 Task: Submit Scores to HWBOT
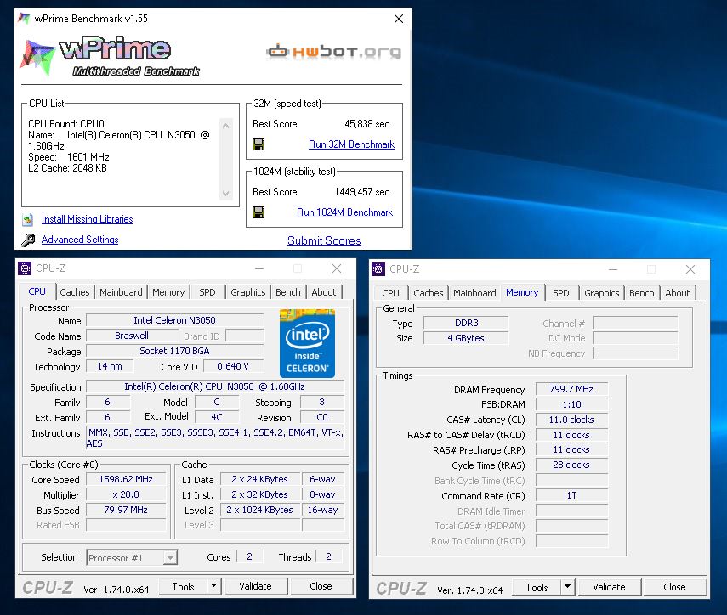(x=324, y=240)
